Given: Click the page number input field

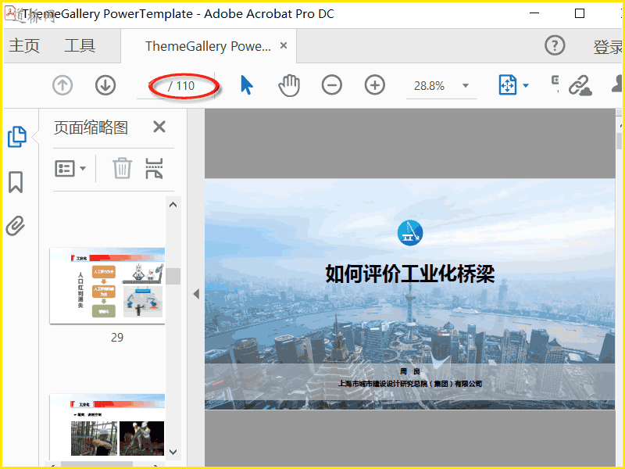Looking at the screenshot, I should tap(151, 86).
